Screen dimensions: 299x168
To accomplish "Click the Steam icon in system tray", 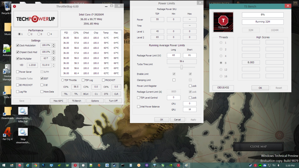I will [x=250, y=165].
